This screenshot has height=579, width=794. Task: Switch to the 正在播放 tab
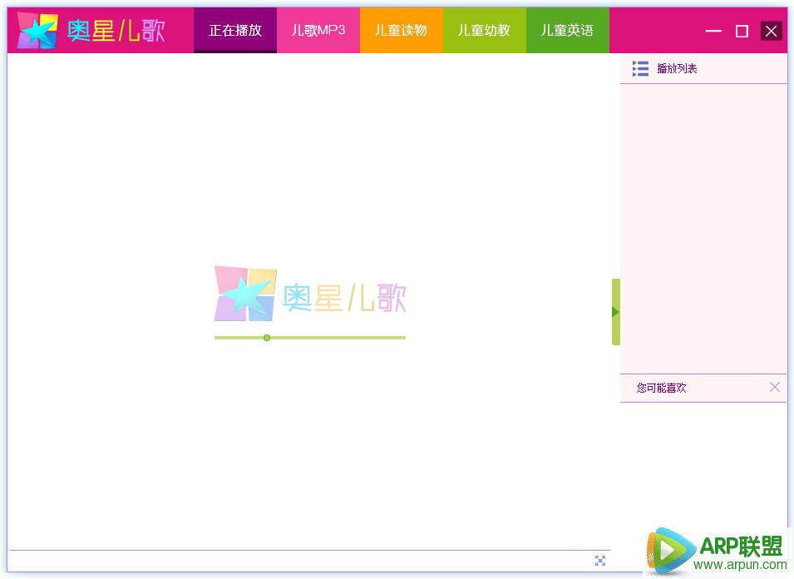point(235,31)
